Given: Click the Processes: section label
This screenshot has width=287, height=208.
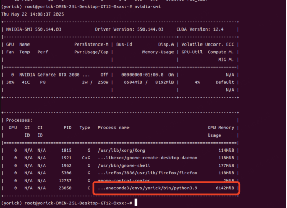Looking at the screenshot, I should click(19, 120).
